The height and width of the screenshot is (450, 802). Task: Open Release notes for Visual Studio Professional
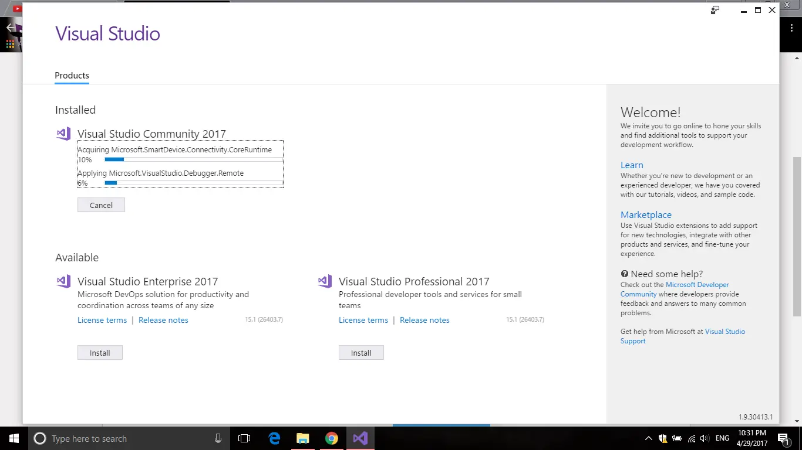(x=424, y=320)
